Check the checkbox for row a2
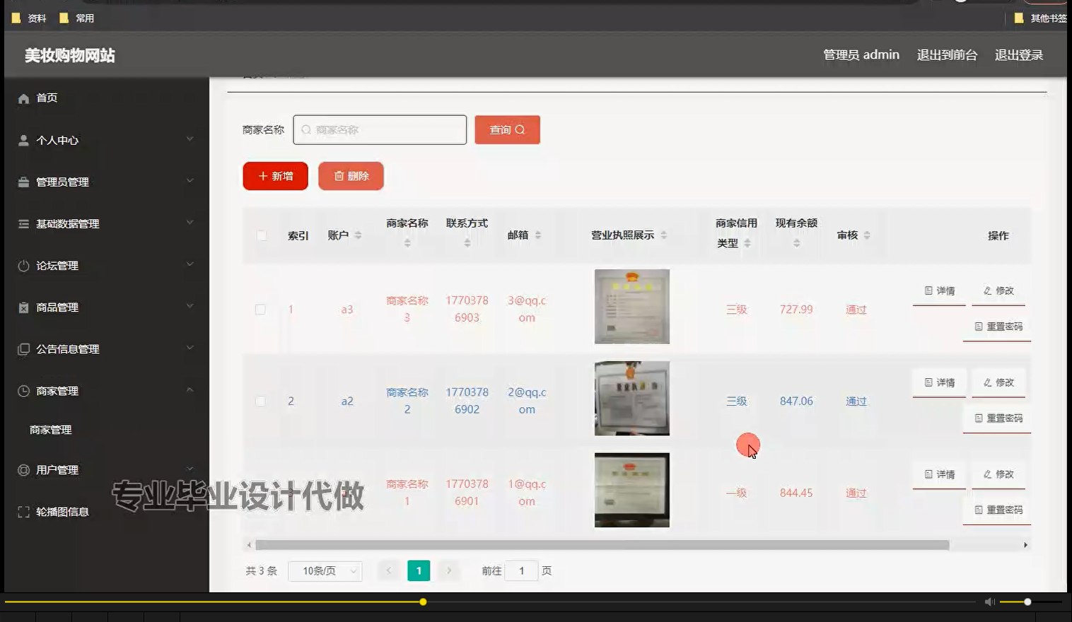This screenshot has width=1072, height=622. [x=260, y=401]
